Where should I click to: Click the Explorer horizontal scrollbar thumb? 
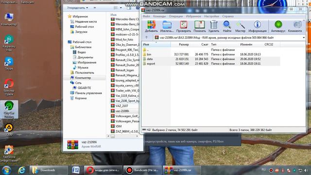tap(112, 136)
